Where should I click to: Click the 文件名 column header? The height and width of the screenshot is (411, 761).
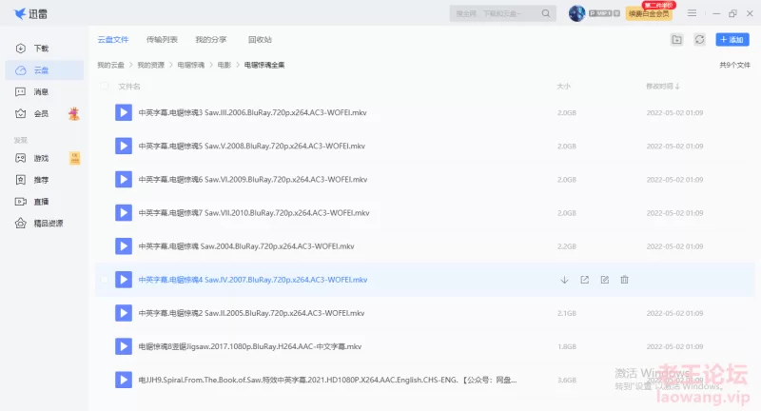tap(129, 87)
